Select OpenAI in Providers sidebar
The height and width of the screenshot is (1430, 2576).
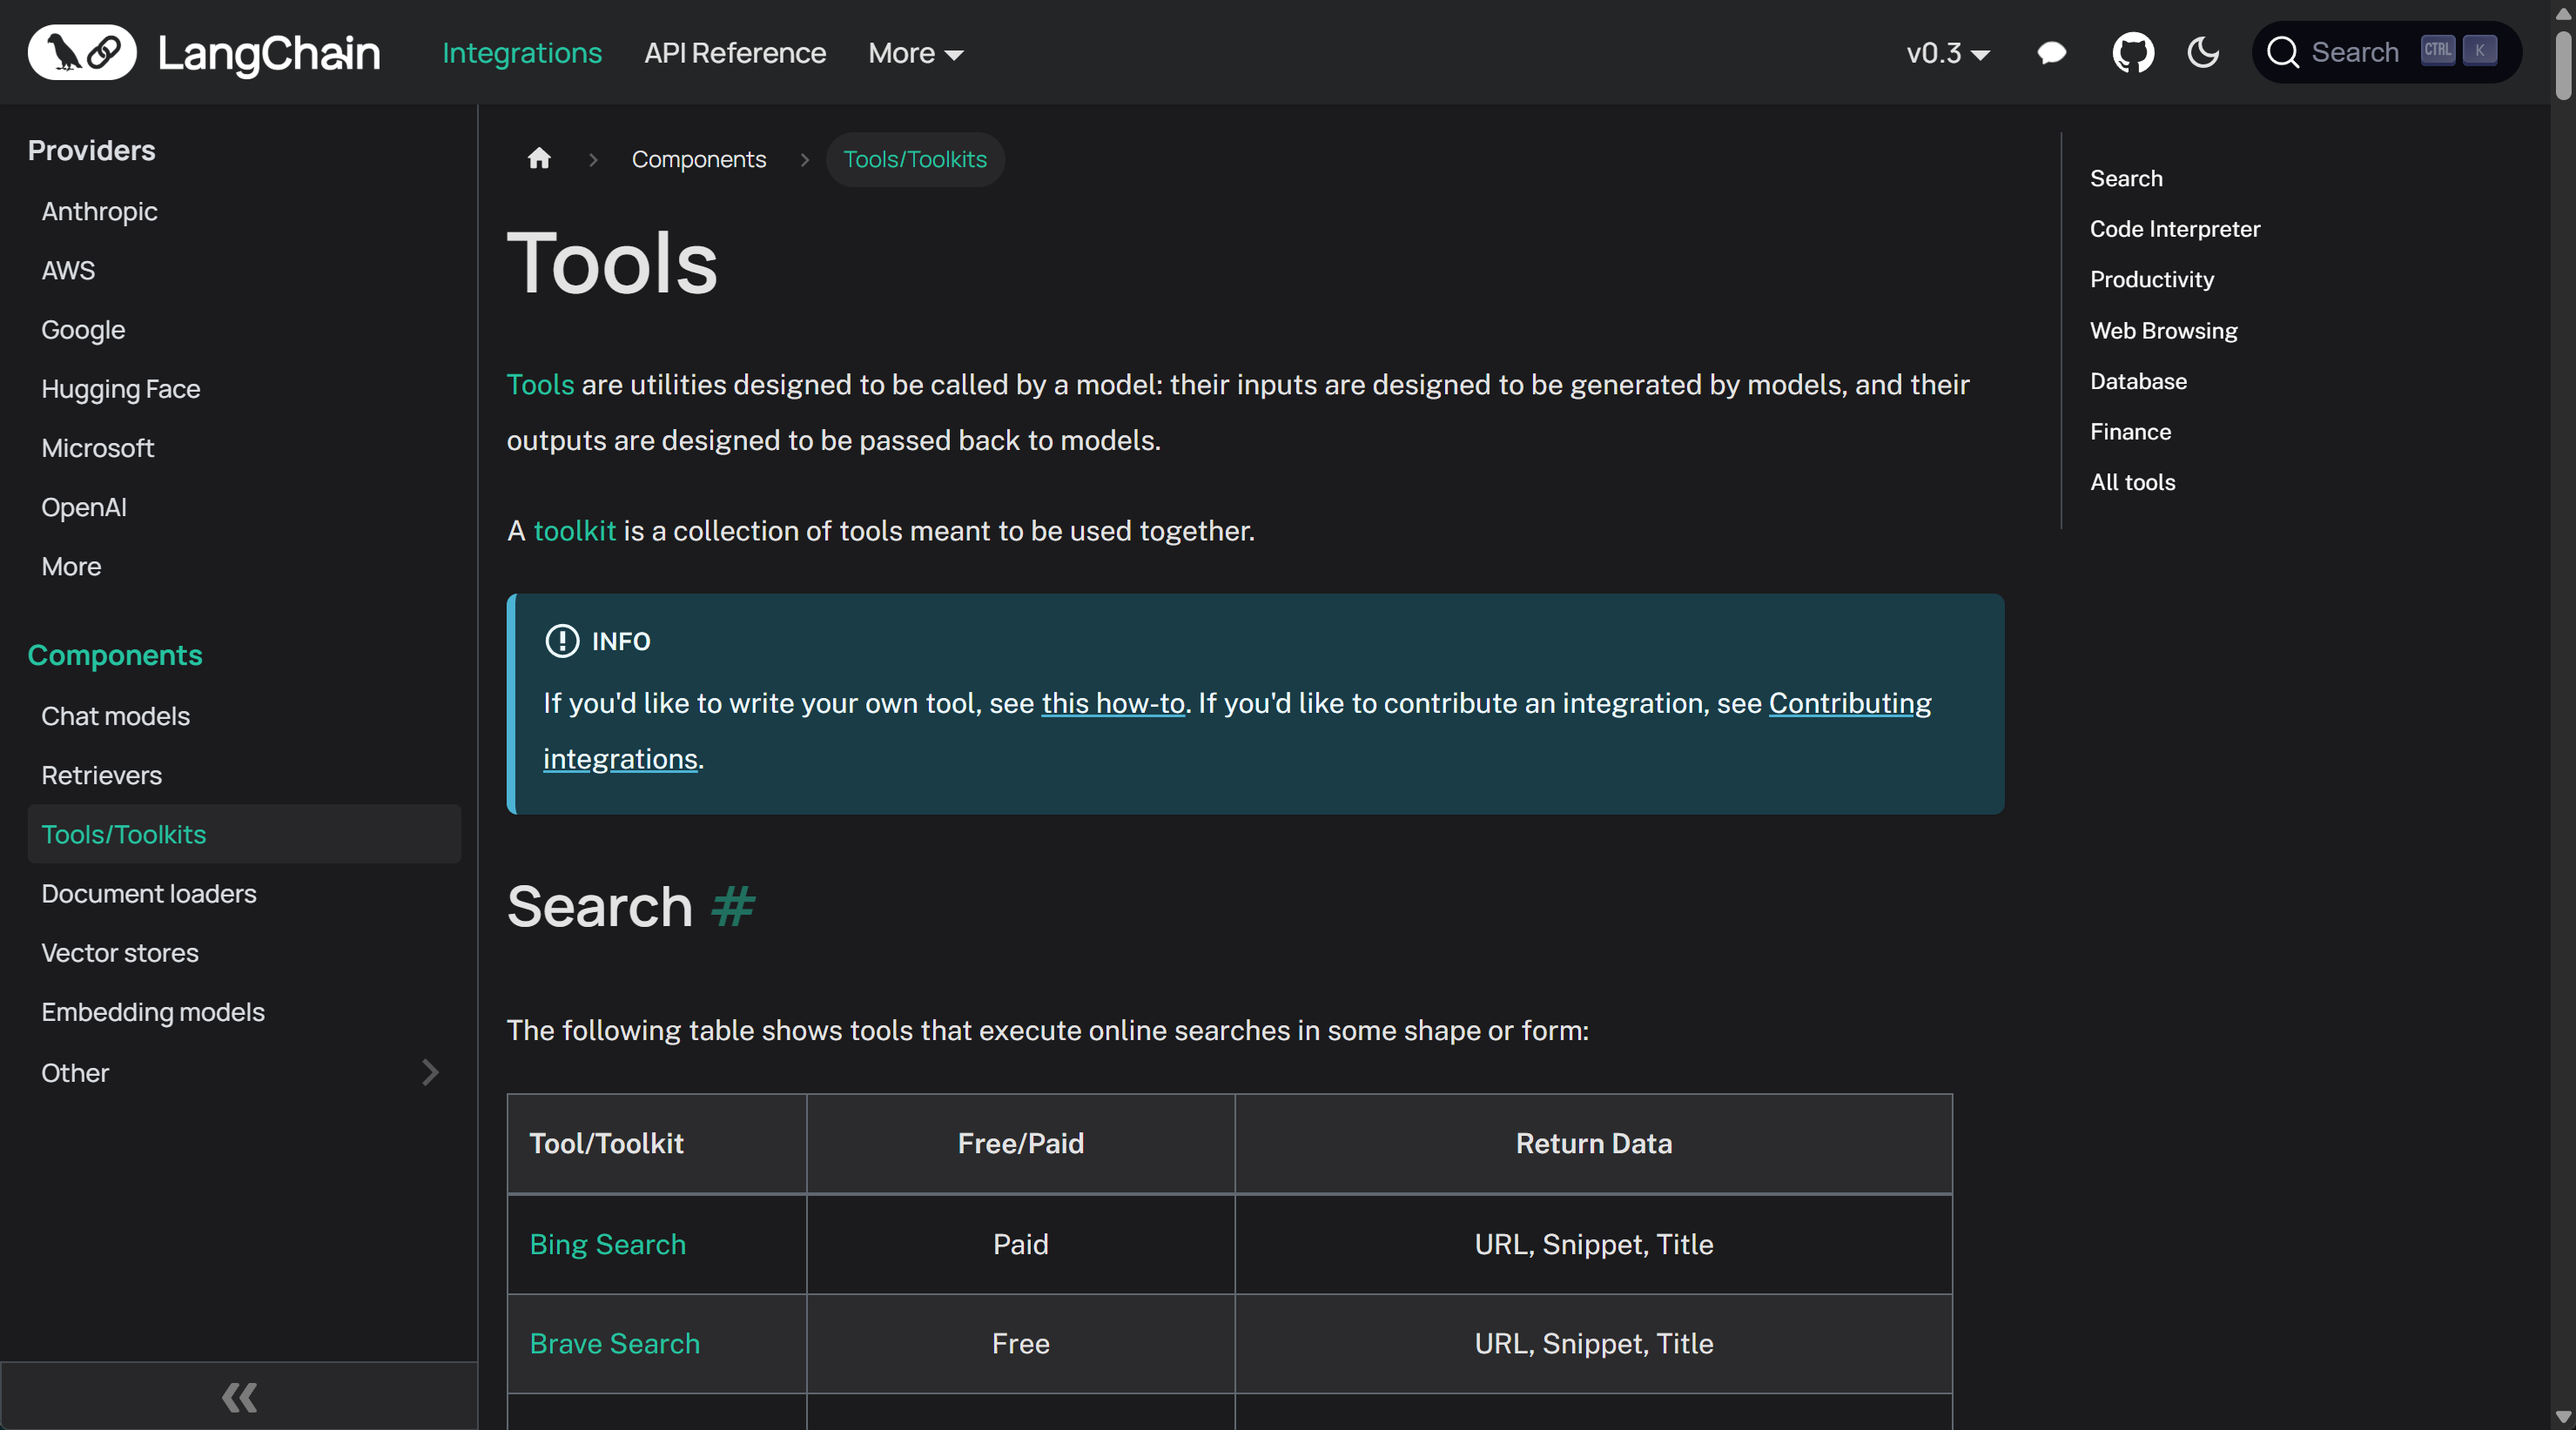click(84, 507)
